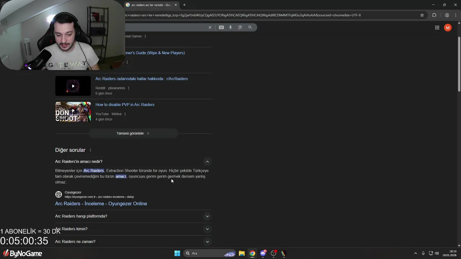Open the more options beside Gamer result

(145, 36)
